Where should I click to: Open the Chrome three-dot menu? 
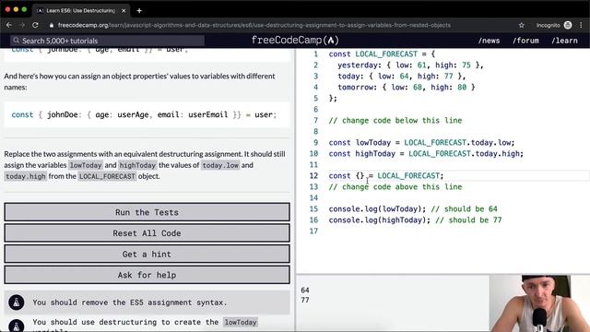click(582, 25)
